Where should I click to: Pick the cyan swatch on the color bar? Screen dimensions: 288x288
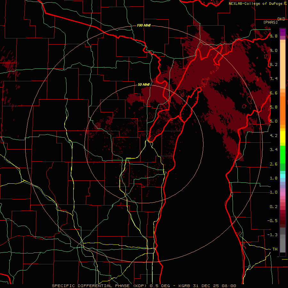point(283,176)
